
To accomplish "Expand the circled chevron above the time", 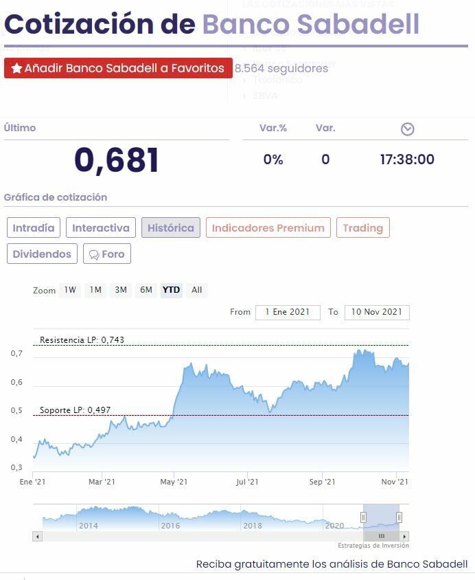I will click(407, 129).
